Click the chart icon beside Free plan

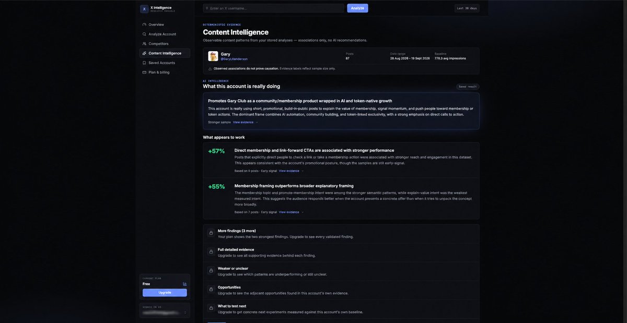point(184,284)
